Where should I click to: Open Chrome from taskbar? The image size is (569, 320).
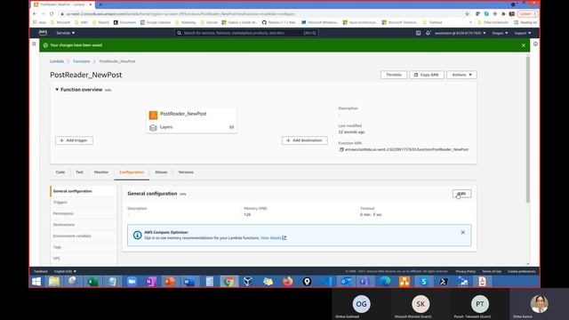coord(228,282)
